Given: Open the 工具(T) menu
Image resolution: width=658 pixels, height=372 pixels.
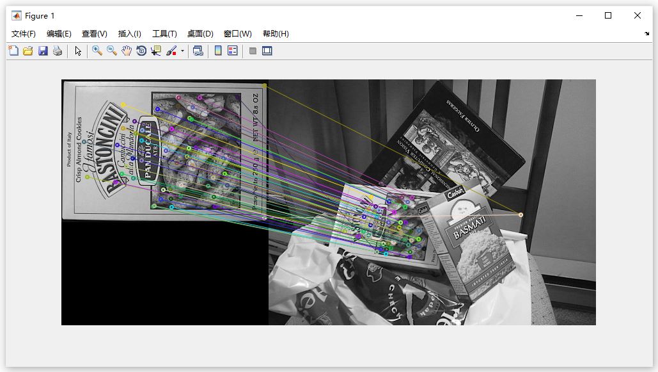Looking at the screenshot, I should click(164, 34).
